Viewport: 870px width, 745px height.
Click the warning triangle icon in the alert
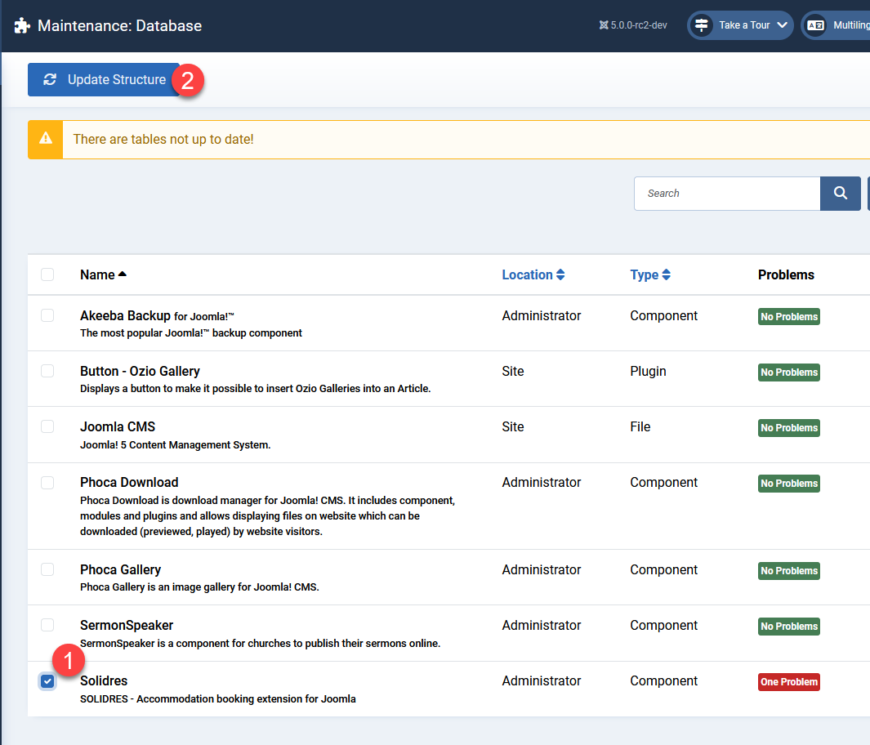45,139
